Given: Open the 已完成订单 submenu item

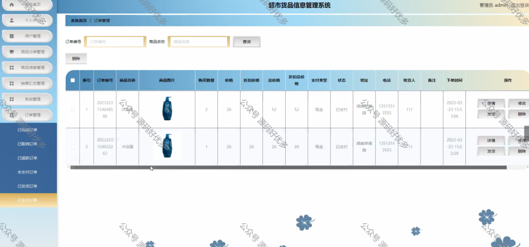Looking at the screenshot, I should (x=27, y=130).
